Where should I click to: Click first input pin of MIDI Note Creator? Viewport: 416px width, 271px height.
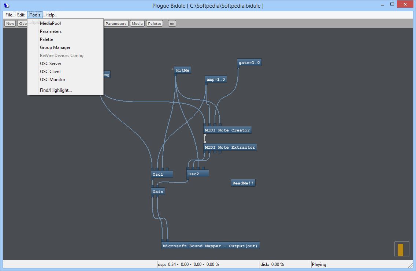click(x=205, y=125)
